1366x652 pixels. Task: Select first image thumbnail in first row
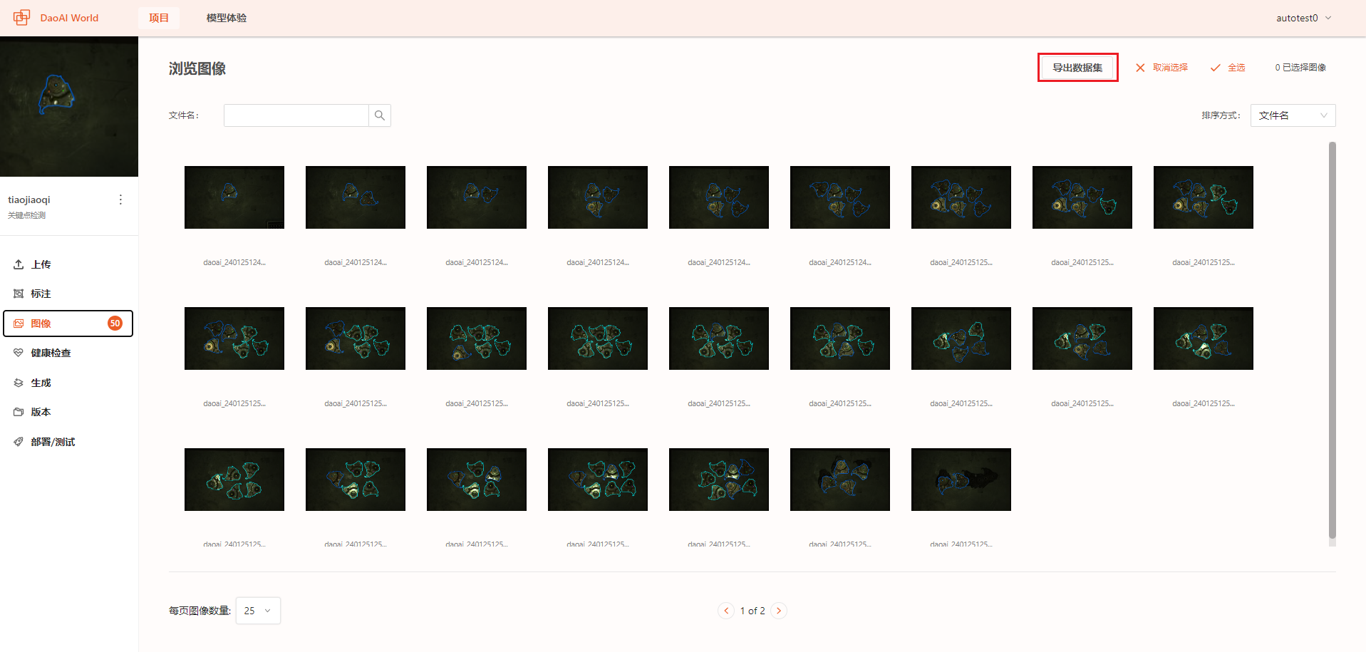coord(234,197)
